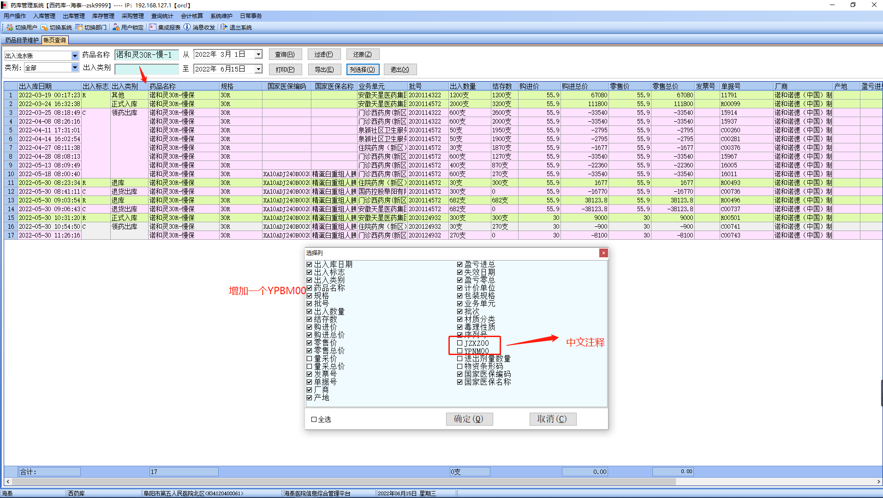
Task: Open the 日常事务 menu
Action: pyautogui.click(x=251, y=16)
